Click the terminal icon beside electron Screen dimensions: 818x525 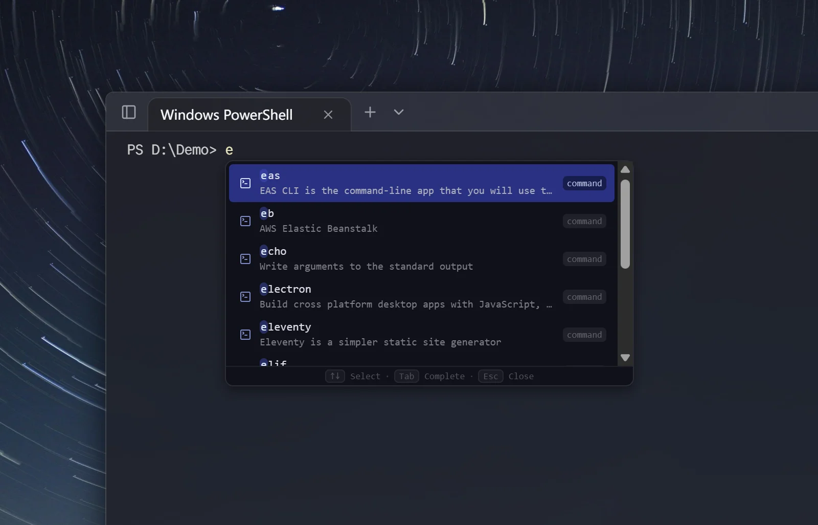(x=245, y=297)
